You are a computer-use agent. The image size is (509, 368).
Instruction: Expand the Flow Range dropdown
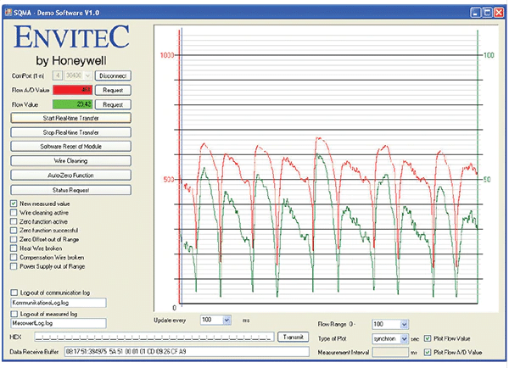click(x=402, y=324)
